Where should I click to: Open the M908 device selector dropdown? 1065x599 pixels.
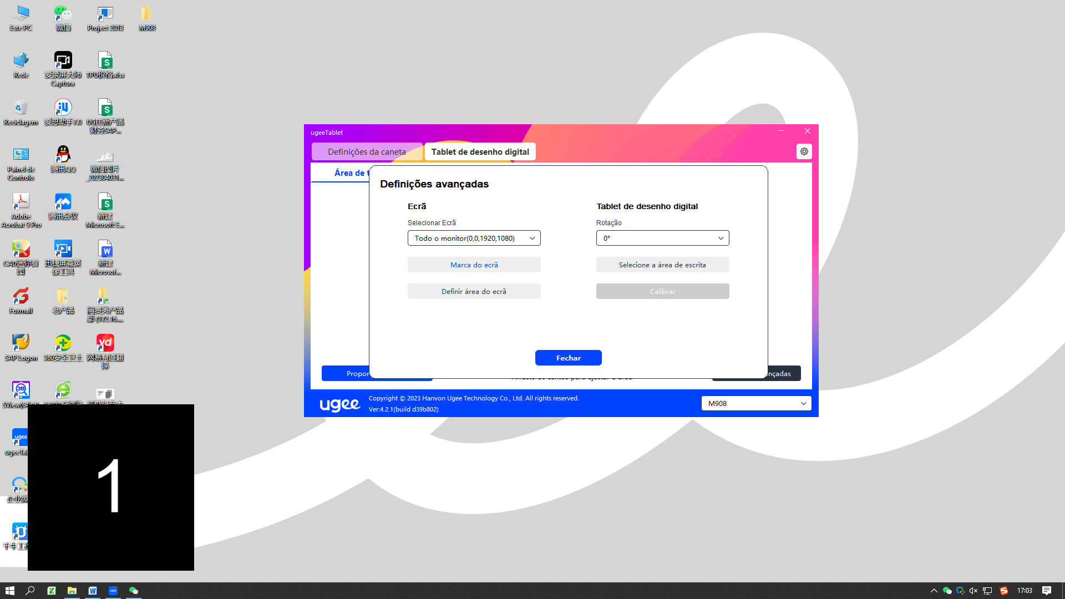coord(756,403)
